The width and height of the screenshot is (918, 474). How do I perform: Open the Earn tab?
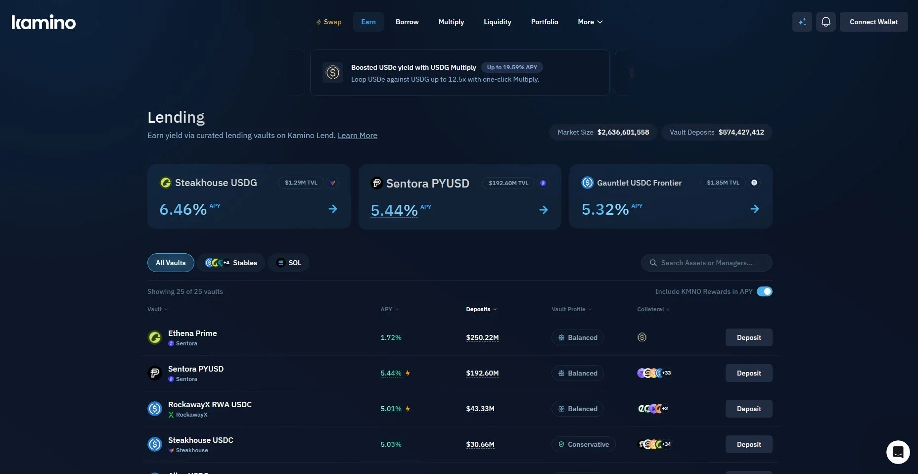coord(368,22)
